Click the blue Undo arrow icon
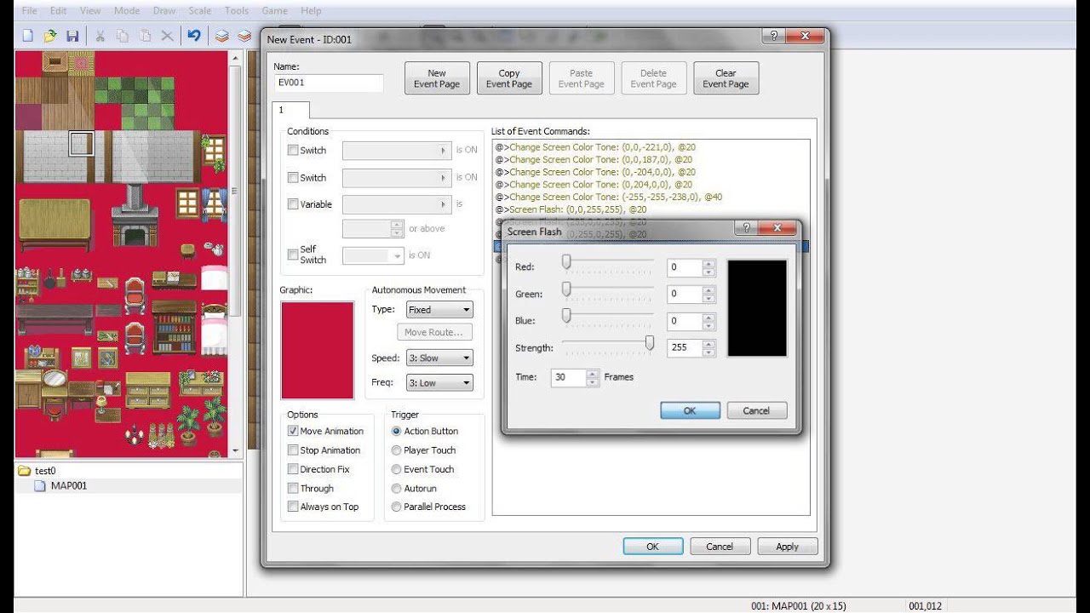 coord(194,36)
